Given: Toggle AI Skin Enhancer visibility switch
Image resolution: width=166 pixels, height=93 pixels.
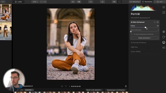Looking at the screenshot, I should (157, 22).
